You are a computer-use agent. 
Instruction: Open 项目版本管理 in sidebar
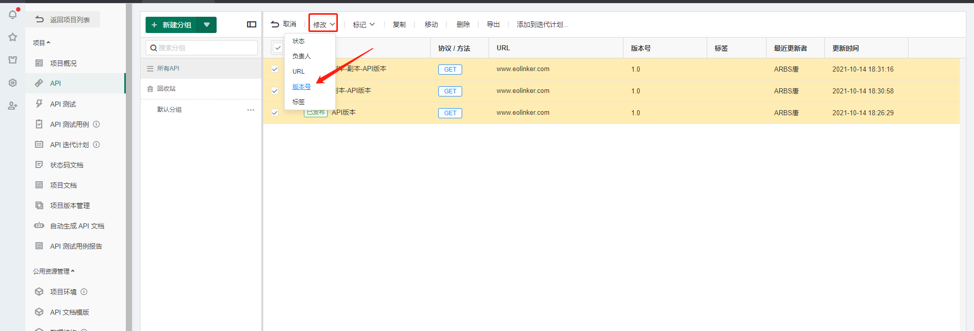(x=70, y=206)
